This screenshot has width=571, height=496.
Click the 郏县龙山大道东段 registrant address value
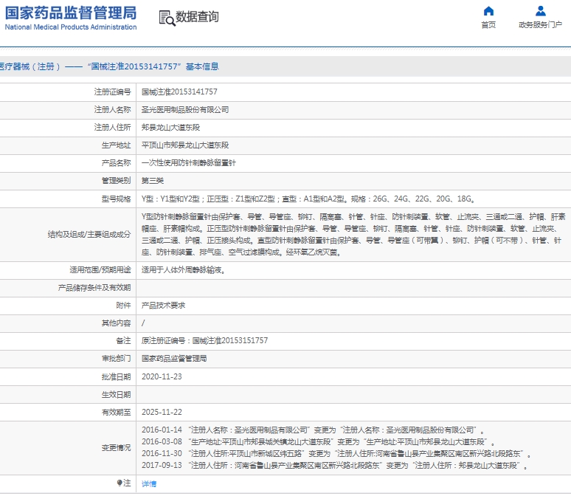click(171, 128)
